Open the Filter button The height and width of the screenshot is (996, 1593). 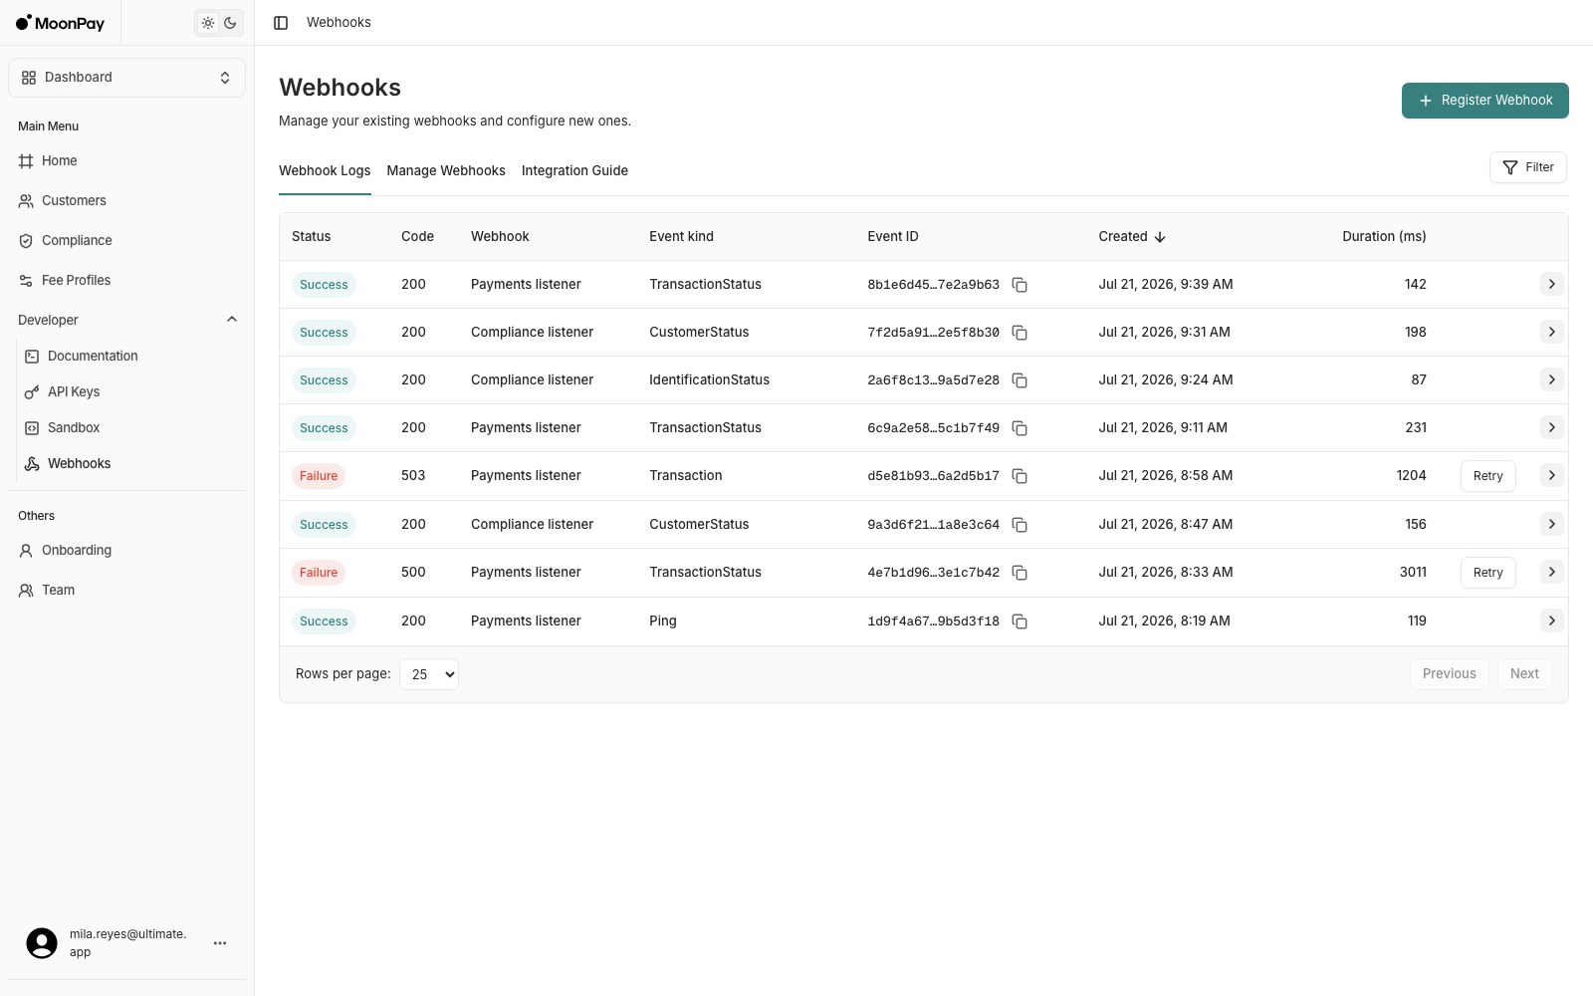(1527, 167)
